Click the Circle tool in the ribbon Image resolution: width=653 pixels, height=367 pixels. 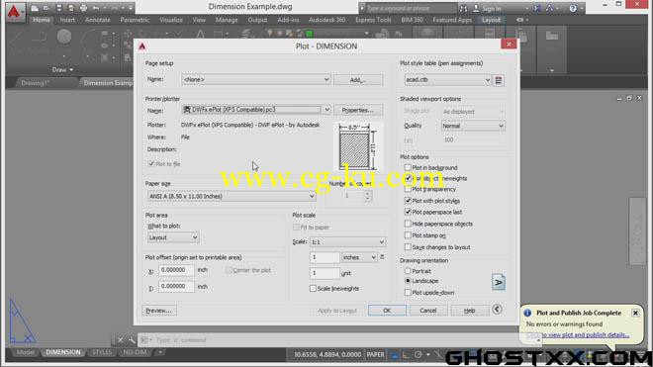[x=64, y=37]
